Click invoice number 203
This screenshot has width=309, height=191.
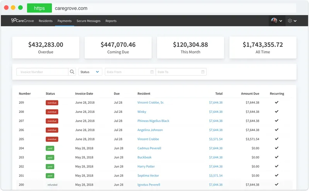click(x=21, y=157)
